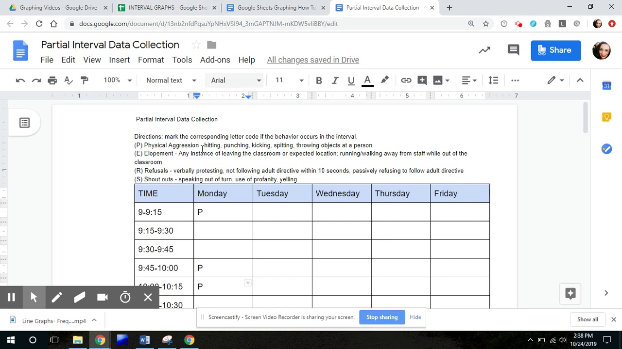Switch to Google Sheets Graphing How To tab
Screen dimensions: 622x349
tap(276, 8)
